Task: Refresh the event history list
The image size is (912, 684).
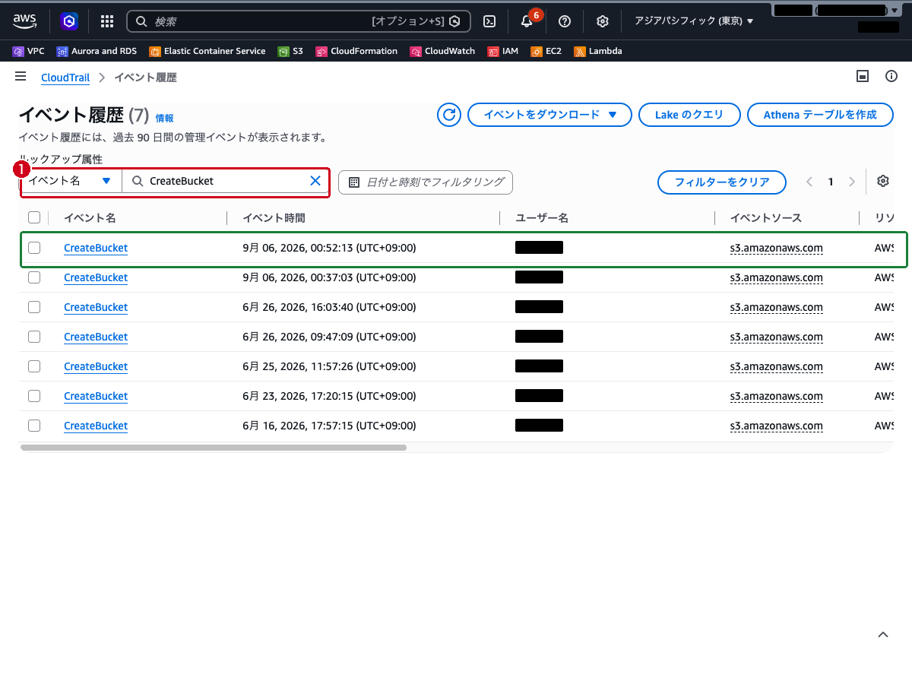Action: click(x=449, y=115)
